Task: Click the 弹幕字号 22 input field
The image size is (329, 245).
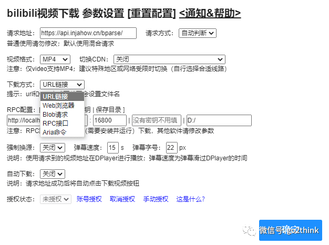Action: pos(172,148)
